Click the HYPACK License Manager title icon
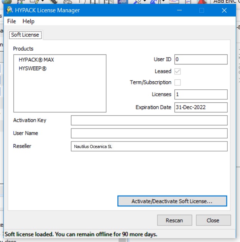This screenshot has height=242, width=240. (9, 10)
